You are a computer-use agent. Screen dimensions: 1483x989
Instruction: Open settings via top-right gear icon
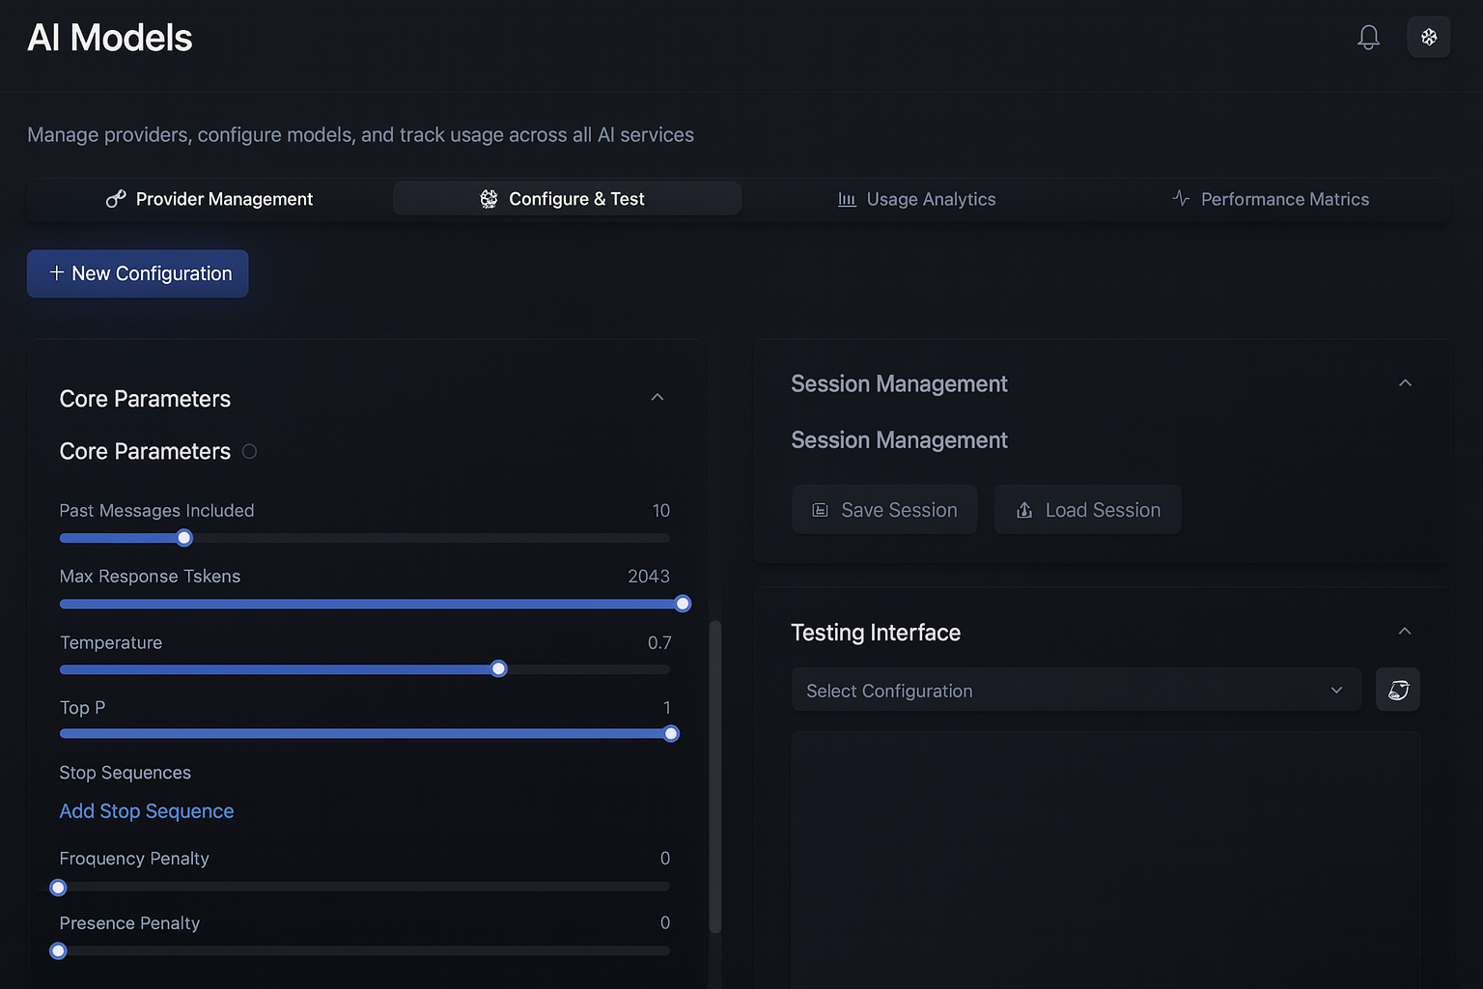(1429, 38)
